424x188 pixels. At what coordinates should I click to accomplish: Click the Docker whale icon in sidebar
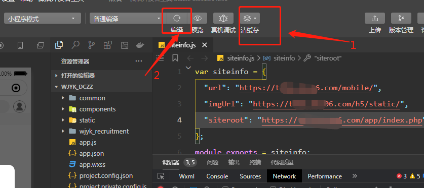pyautogui.click(x=140, y=45)
